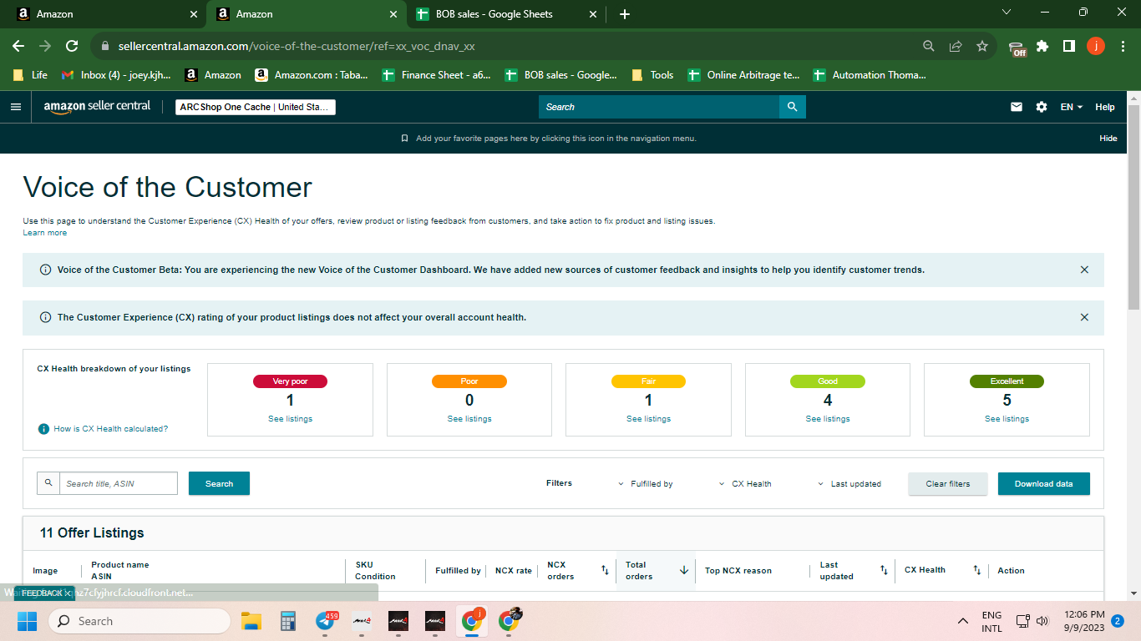Dismiss the Voice of the Customer Beta banner
Screen dimensions: 1141x641
pyautogui.click(x=1084, y=270)
